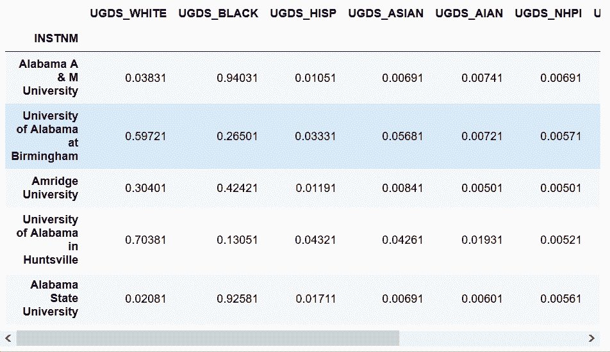Click the value 0.59721 cell

[x=145, y=136]
